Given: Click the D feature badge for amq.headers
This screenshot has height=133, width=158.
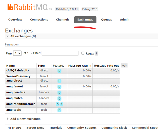Looking at the screenshot, I should coord(59,93).
